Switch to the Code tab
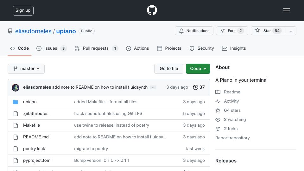 pos(19,48)
